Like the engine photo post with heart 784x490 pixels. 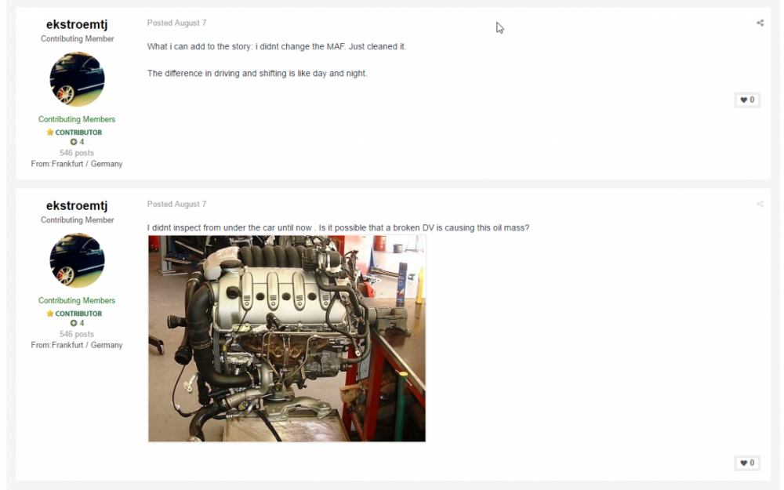tap(747, 463)
